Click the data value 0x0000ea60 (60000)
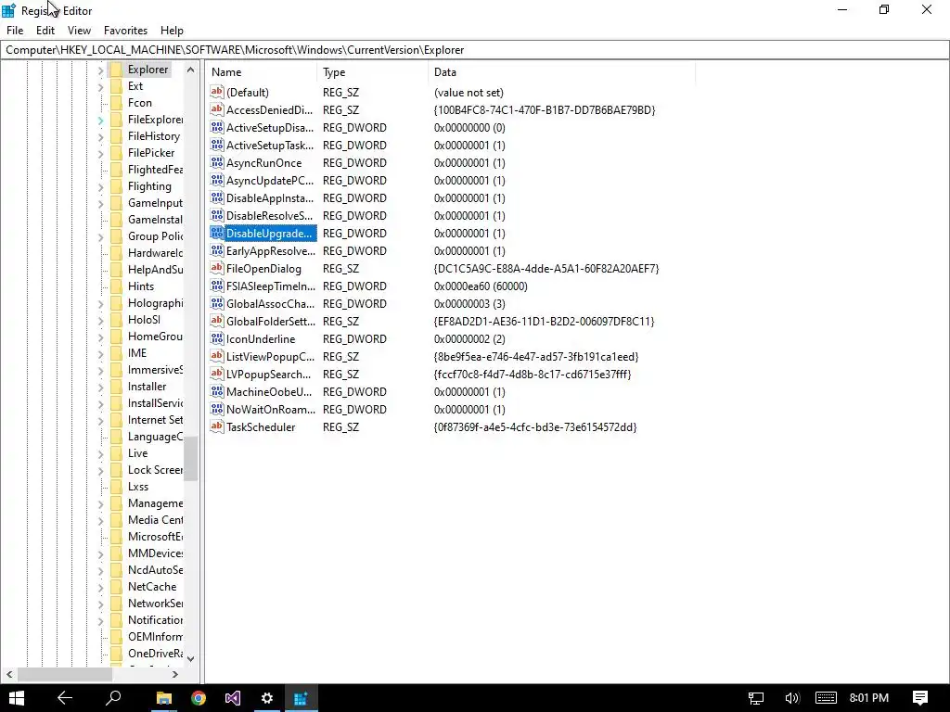 [481, 286]
